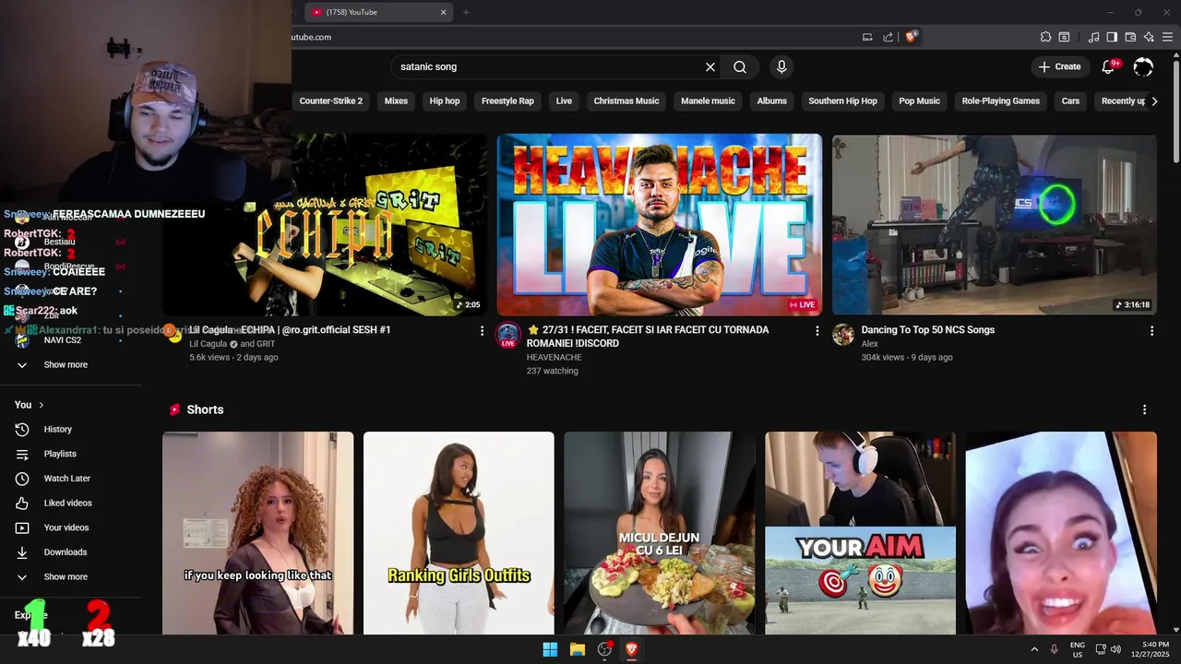Screen dimensions: 1181x664
Task: Open options for Lil Cagula ECHIPA video
Action: [x=482, y=330]
